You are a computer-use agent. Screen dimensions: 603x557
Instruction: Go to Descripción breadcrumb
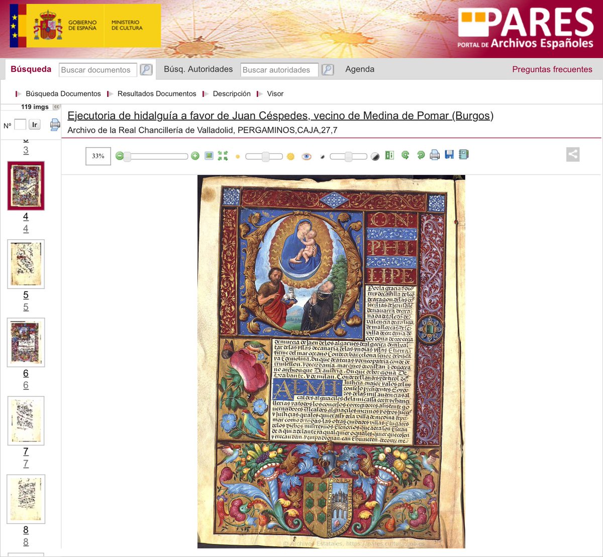(x=232, y=94)
